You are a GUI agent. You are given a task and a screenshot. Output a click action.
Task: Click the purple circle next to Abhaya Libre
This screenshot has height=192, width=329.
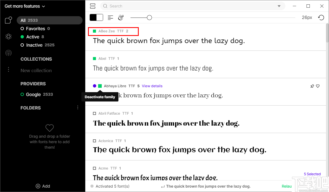[x=95, y=86]
